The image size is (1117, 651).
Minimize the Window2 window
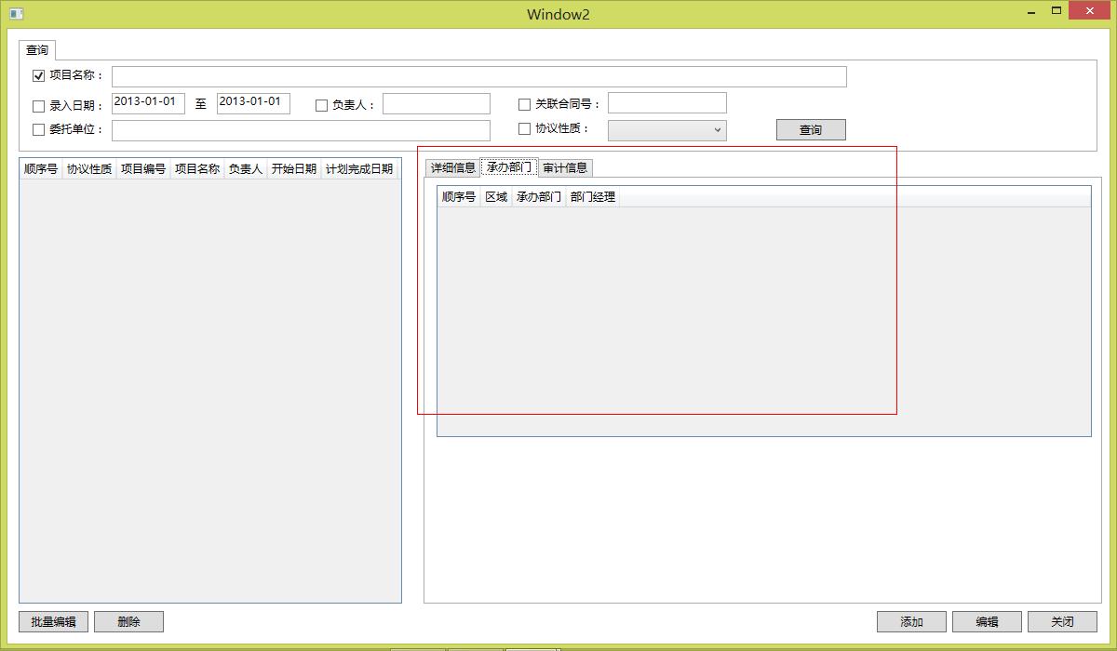pyautogui.click(x=1031, y=12)
